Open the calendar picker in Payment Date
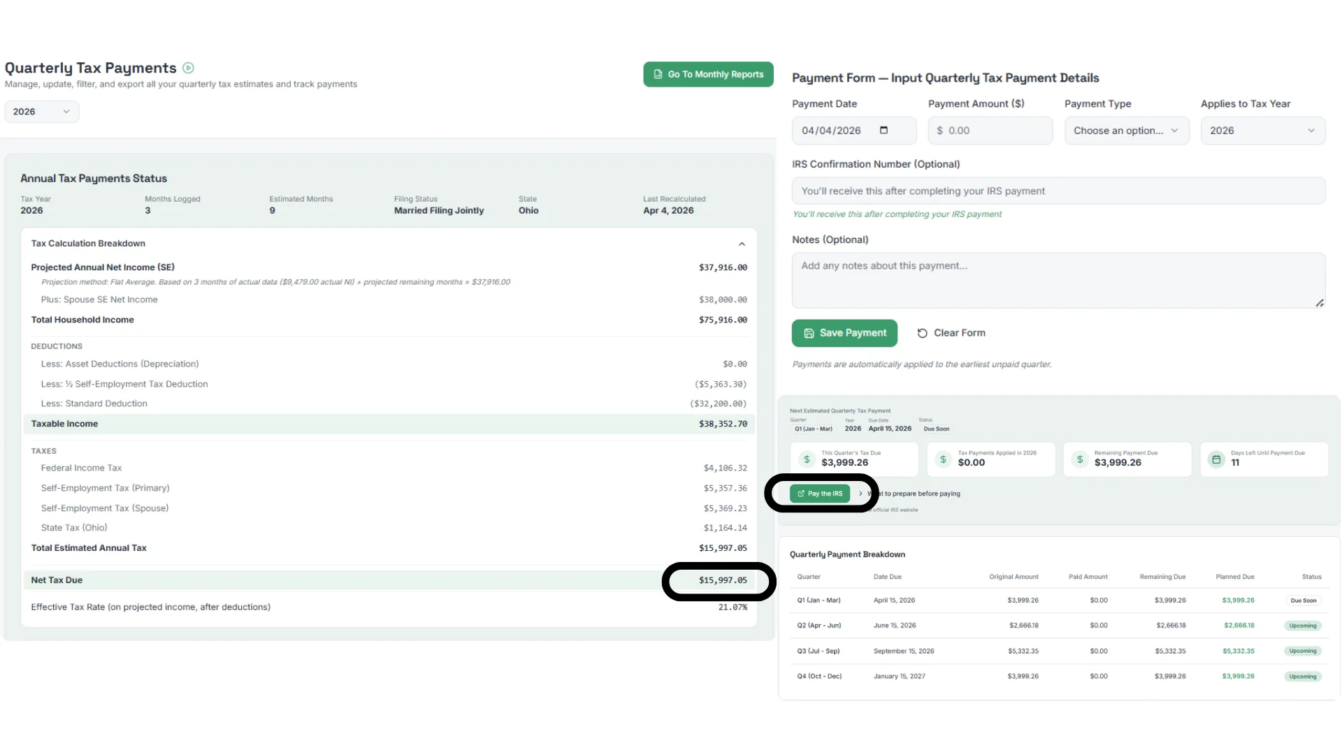Viewport: 1342px width, 754px height. [883, 131]
